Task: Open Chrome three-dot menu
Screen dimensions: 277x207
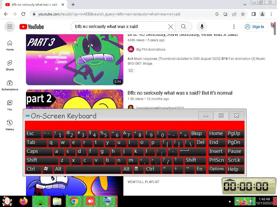Action: pyautogui.click(x=271, y=14)
